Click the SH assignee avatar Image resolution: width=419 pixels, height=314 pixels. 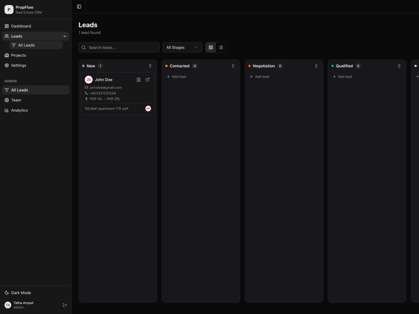pos(148,108)
